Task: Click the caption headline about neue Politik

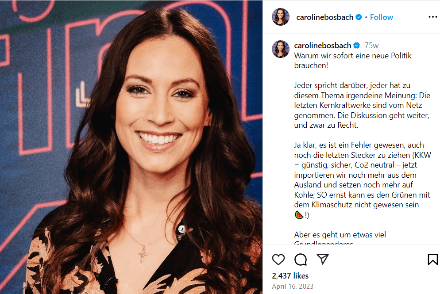Action: [x=353, y=61]
